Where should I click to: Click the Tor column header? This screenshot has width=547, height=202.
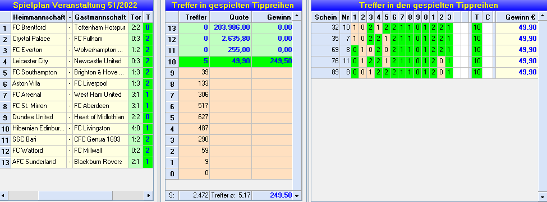[135, 17]
